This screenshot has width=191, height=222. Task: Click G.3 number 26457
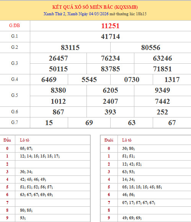58,58
